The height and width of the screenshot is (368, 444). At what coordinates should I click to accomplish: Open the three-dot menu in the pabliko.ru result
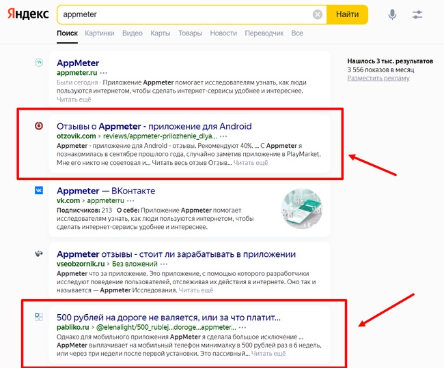pos(242,327)
